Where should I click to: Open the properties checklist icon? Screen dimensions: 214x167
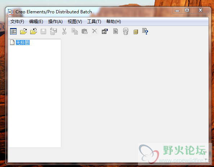[105, 31]
